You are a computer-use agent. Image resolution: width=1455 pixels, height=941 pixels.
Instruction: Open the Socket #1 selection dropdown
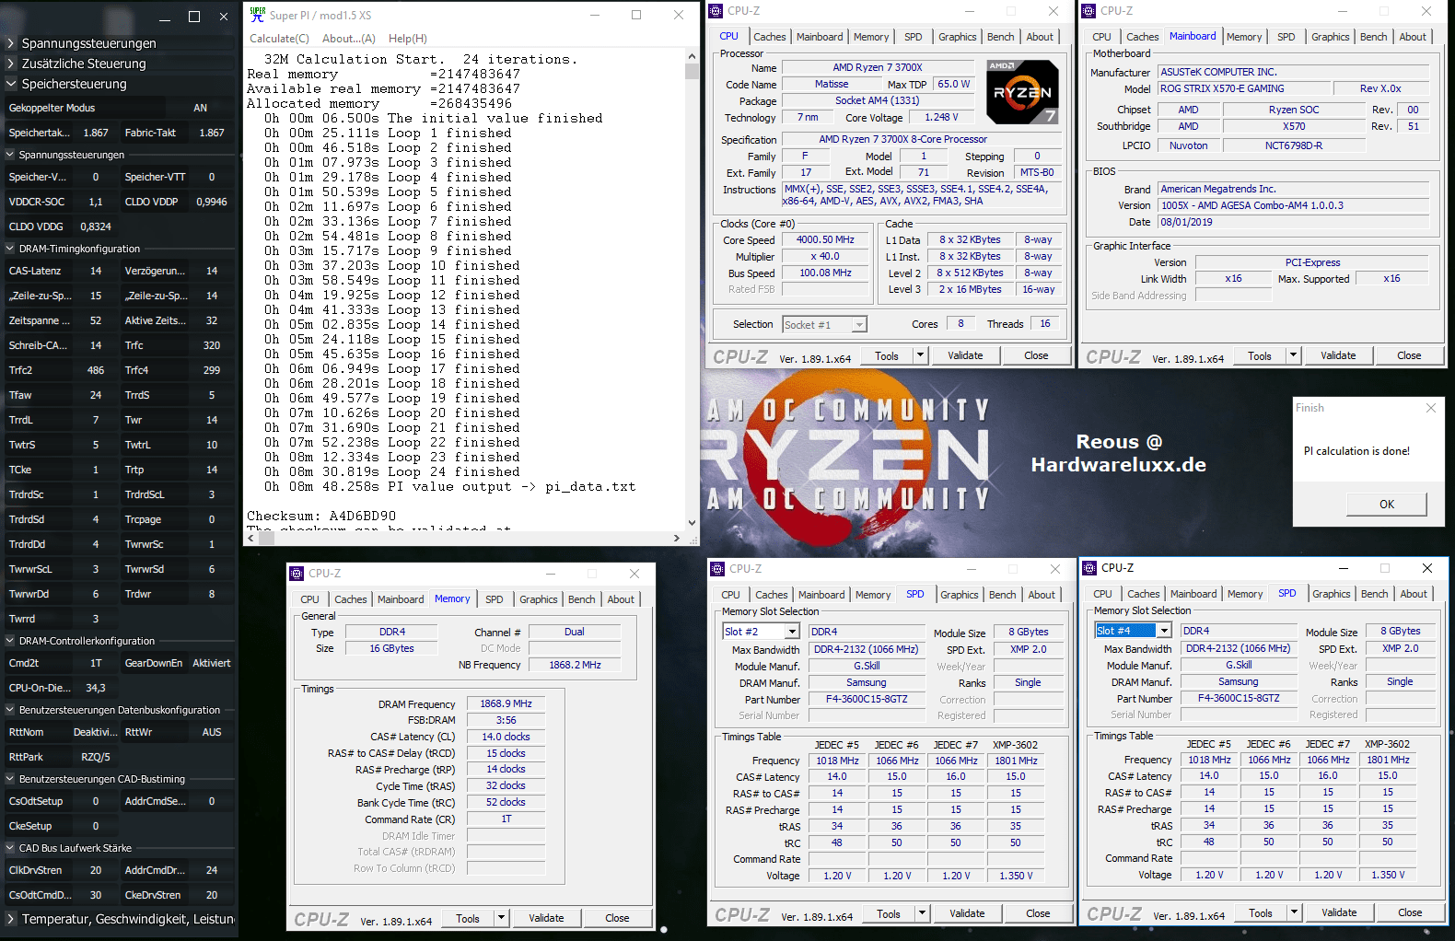click(x=859, y=324)
